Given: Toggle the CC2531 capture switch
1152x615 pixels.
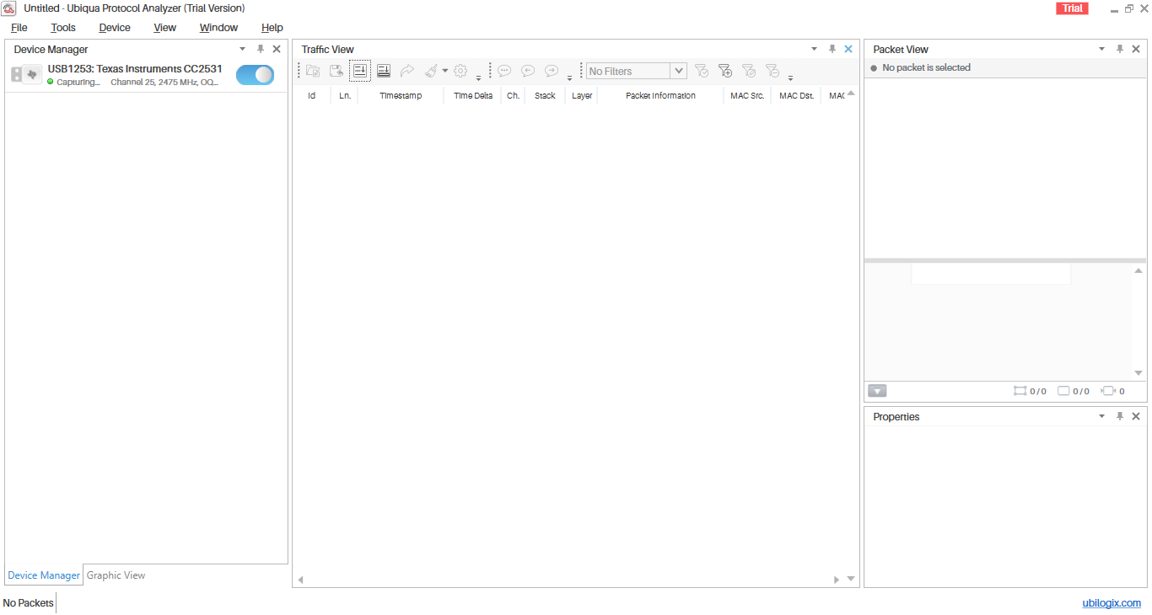Looking at the screenshot, I should click(x=255, y=75).
